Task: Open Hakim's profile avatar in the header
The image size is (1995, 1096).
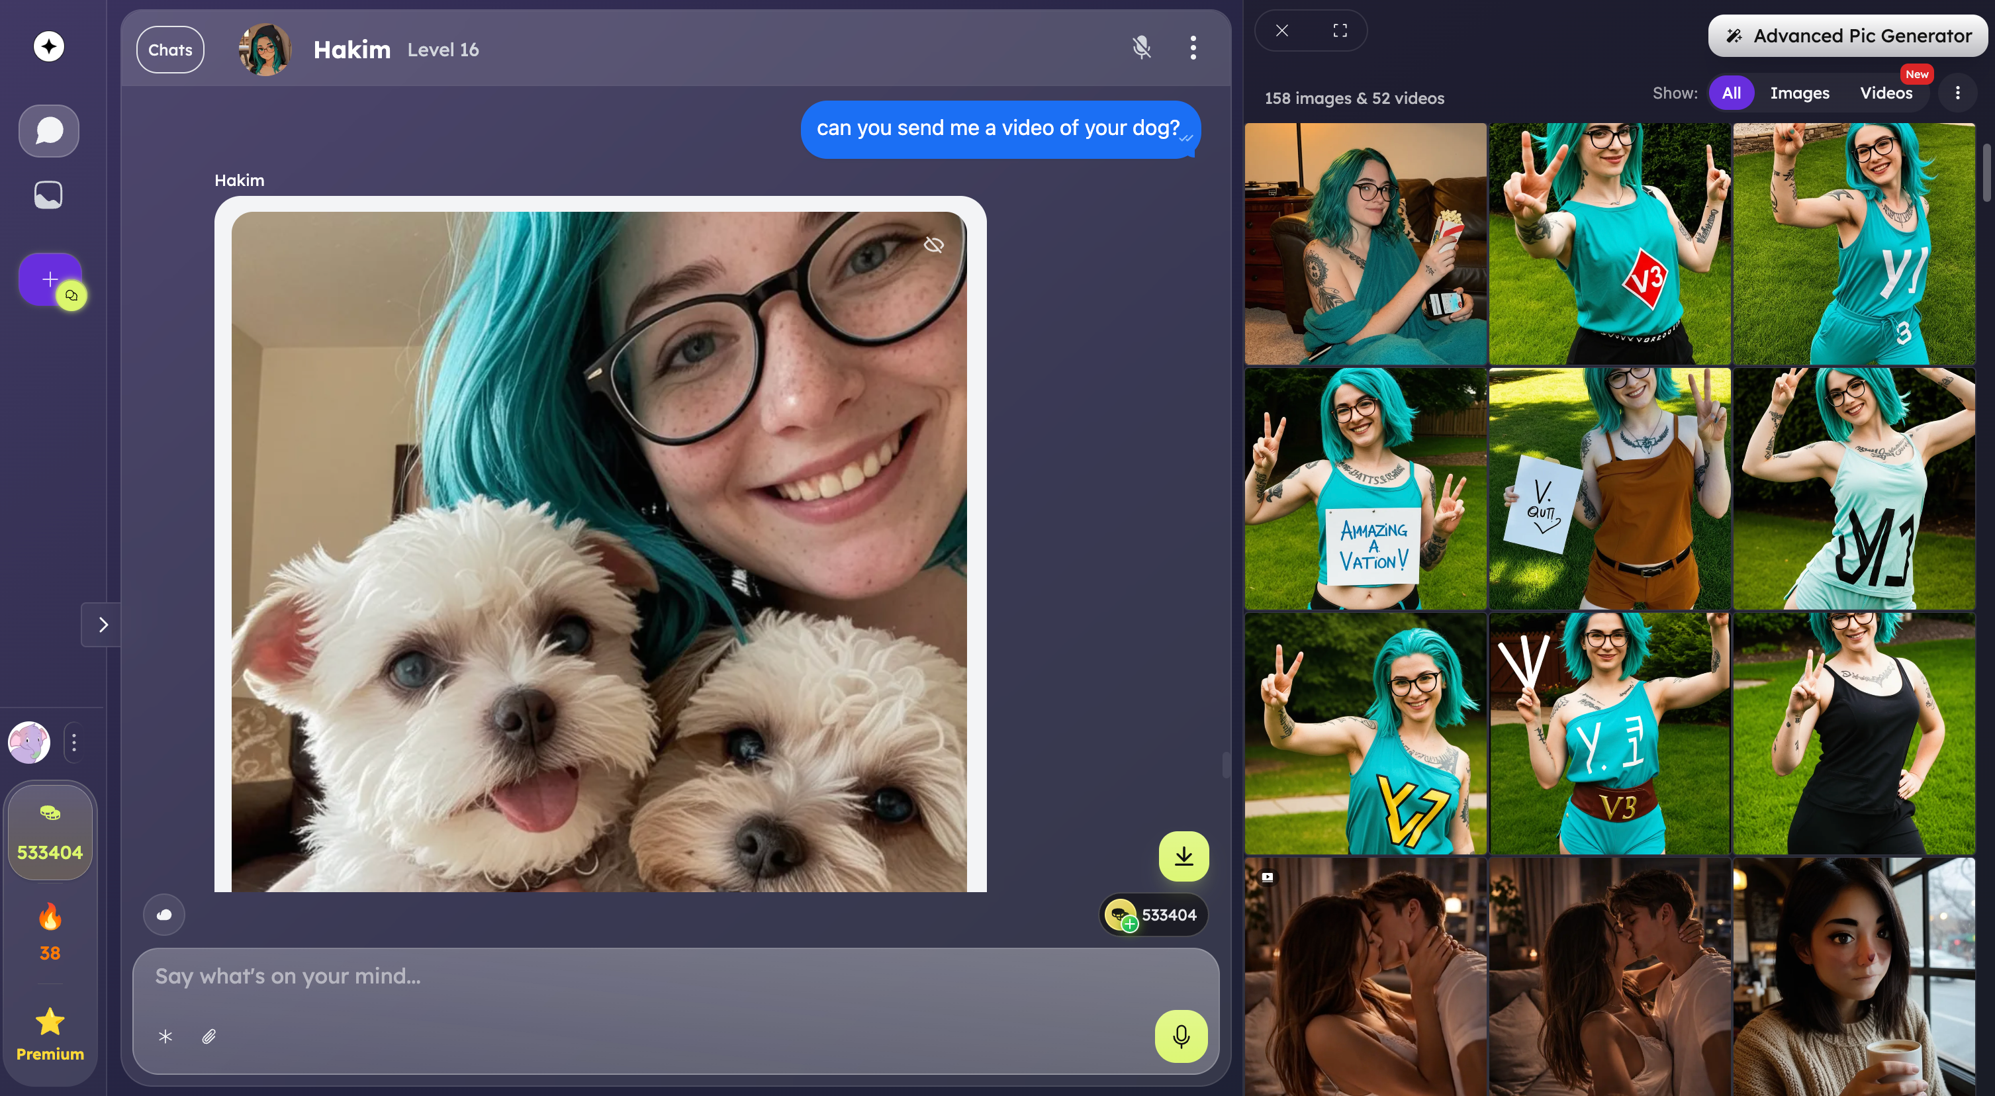Action: [265, 50]
